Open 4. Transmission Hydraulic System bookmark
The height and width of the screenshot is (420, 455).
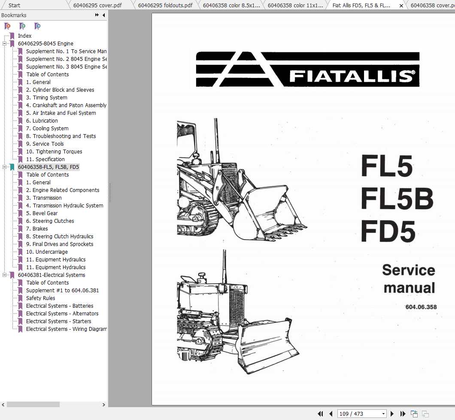pyautogui.click(x=65, y=206)
